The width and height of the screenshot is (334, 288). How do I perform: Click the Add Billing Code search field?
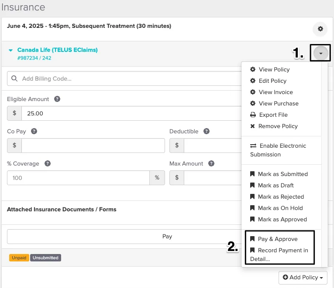pos(124,78)
